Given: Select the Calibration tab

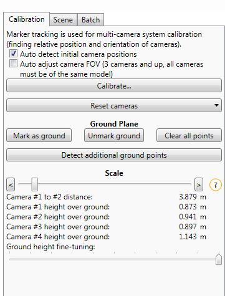Looking at the screenshot, I should tap(27, 19).
